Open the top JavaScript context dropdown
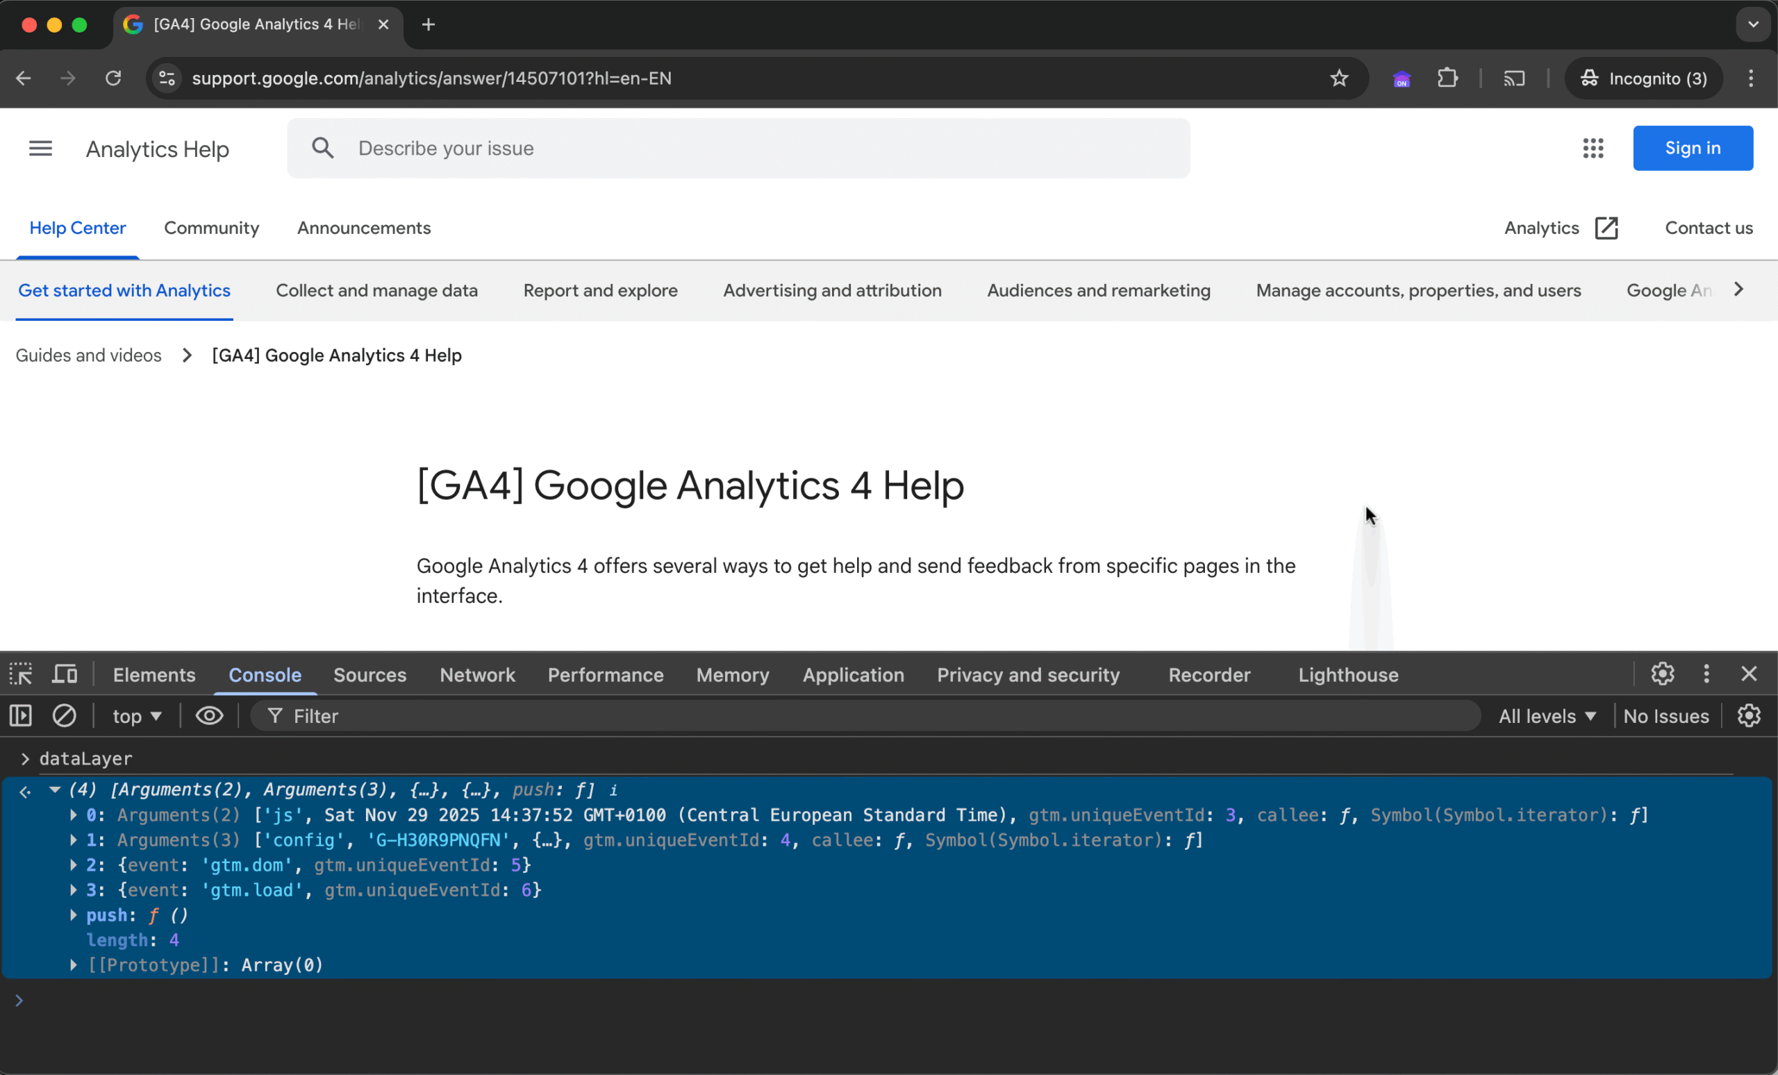 pyautogui.click(x=136, y=716)
